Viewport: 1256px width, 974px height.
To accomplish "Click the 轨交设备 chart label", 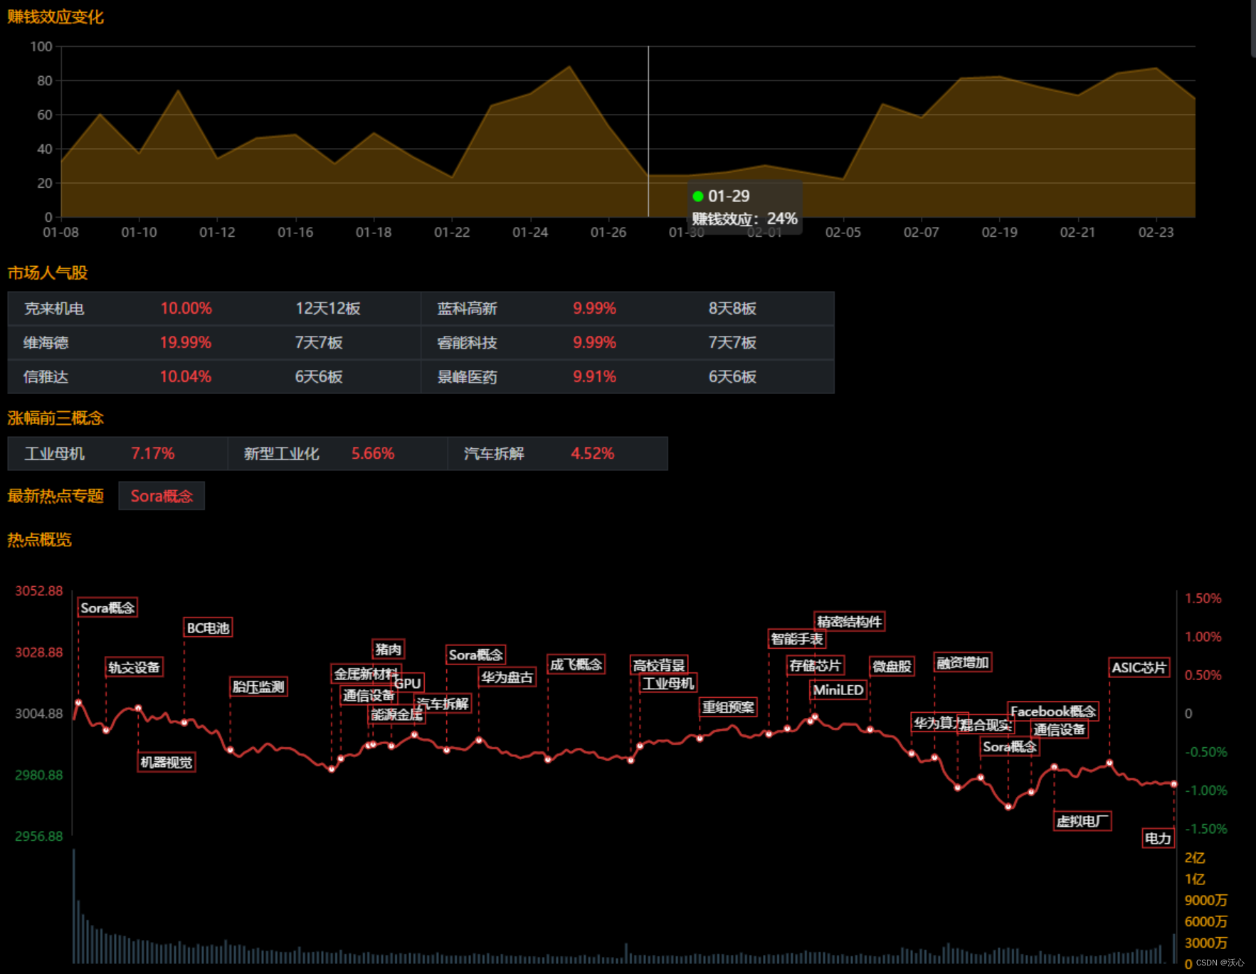I will [x=134, y=667].
